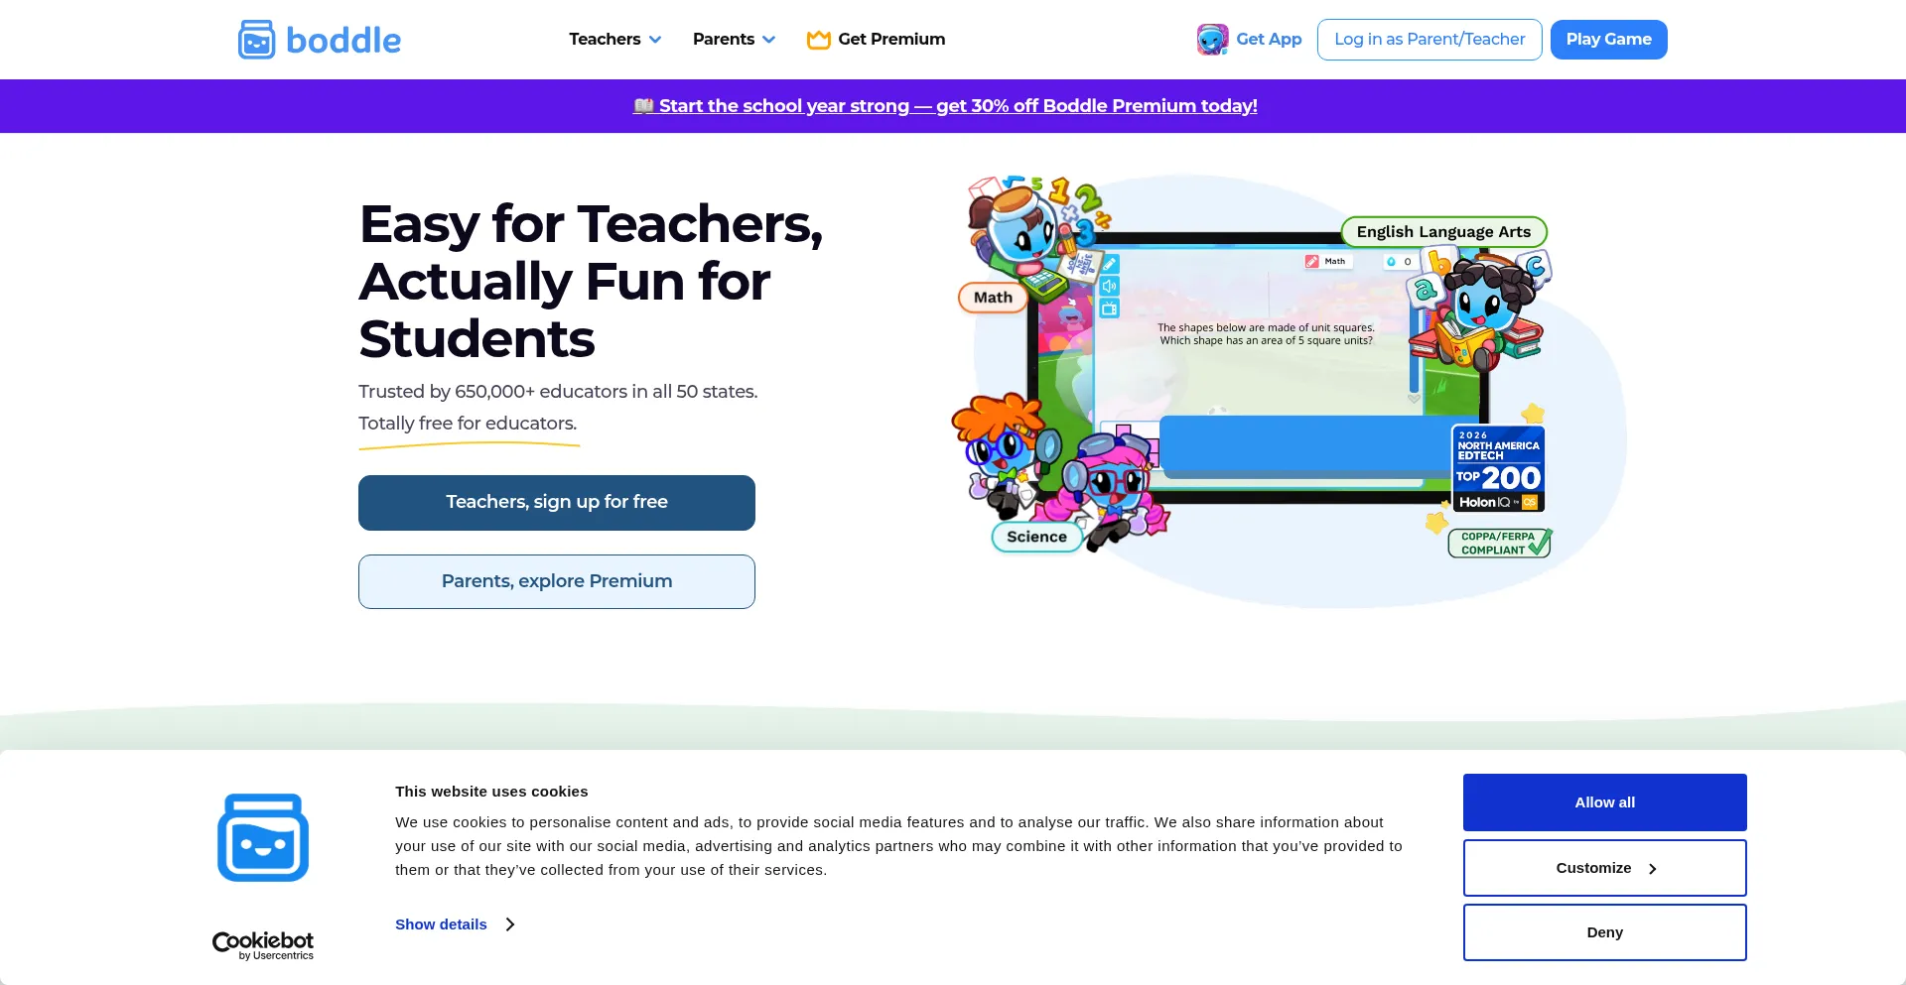This screenshot has height=985, width=1906.
Task: Click the Get App mascot icon
Action: point(1212,40)
